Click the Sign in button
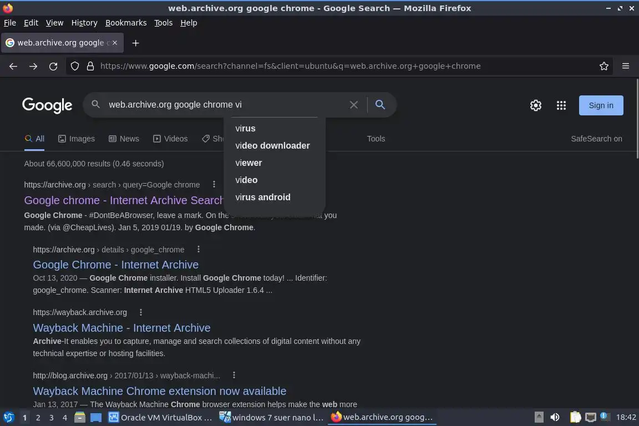This screenshot has width=639, height=426. tap(601, 105)
